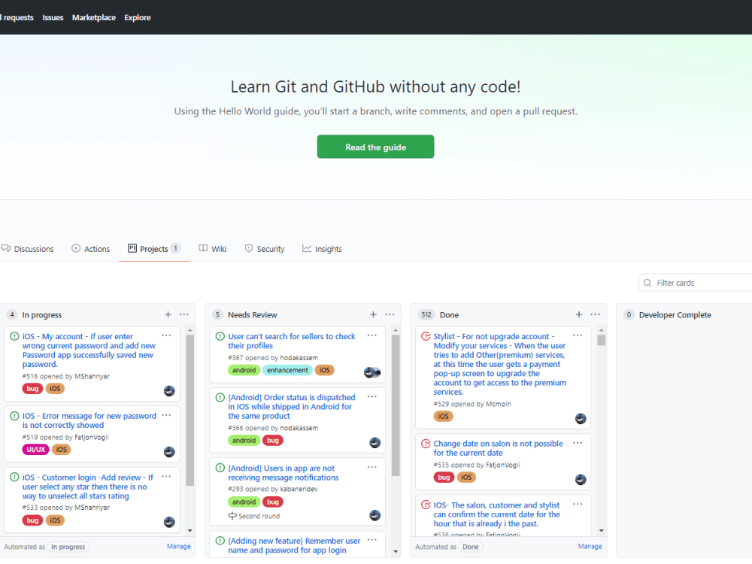
Task: Click magnifier icon in Filter cards
Action: tap(647, 283)
